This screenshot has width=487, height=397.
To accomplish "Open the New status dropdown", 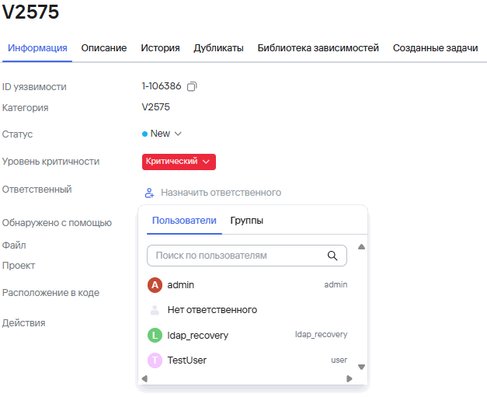I will click(x=162, y=134).
